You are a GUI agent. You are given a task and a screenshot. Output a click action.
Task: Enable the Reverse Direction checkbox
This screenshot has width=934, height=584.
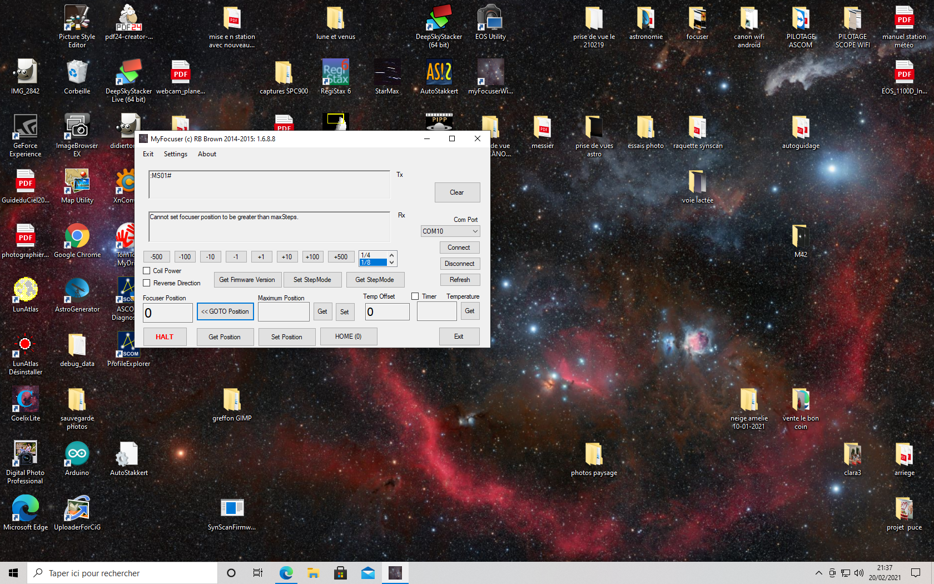pyautogui.click(x=147, y=283)
